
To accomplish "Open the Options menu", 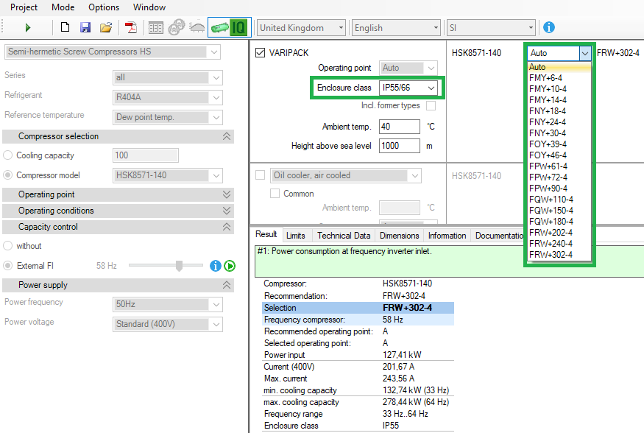I will [103, 7].
